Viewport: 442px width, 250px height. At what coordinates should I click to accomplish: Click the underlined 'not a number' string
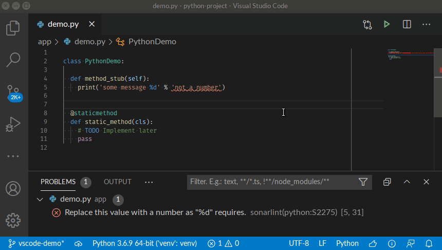pos(196,87)
